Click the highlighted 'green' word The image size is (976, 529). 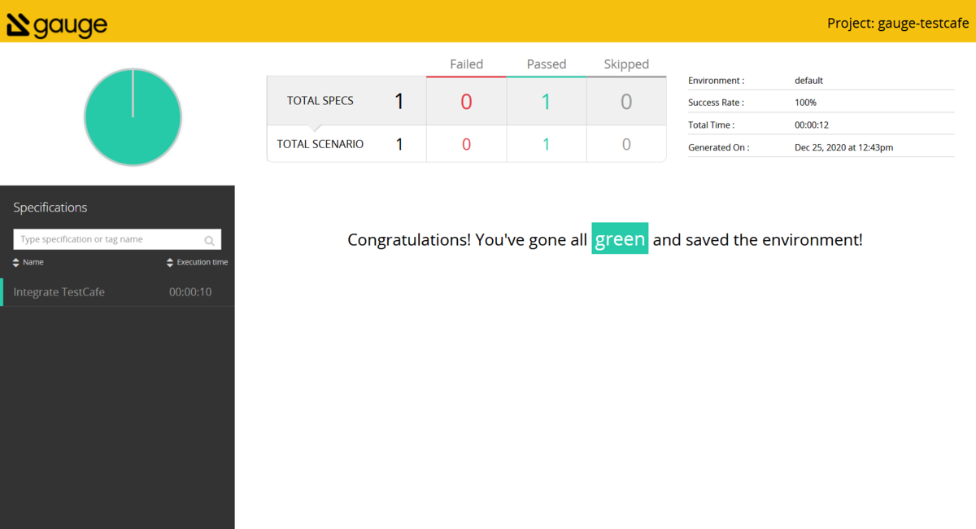point(620,238)
